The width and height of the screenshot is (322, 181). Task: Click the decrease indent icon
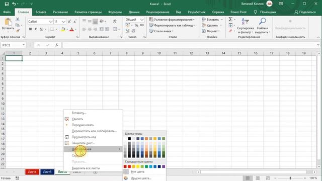coord(102,29)
